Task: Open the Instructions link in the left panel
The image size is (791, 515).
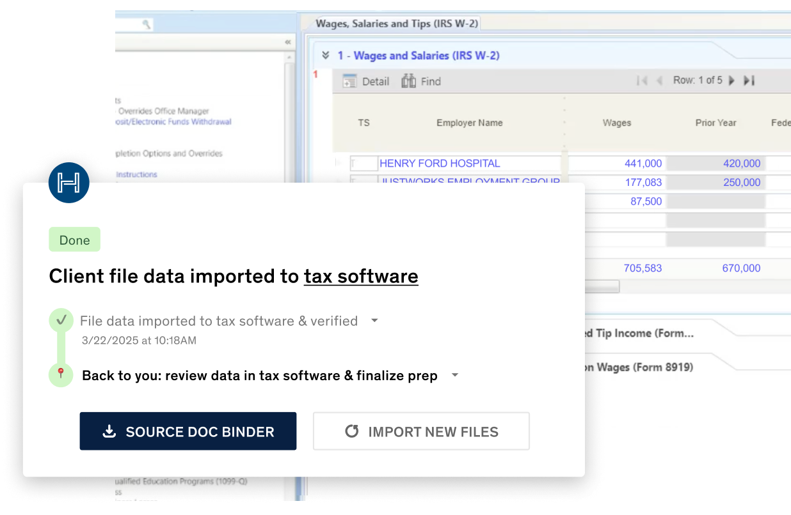Action: [136, 174]
